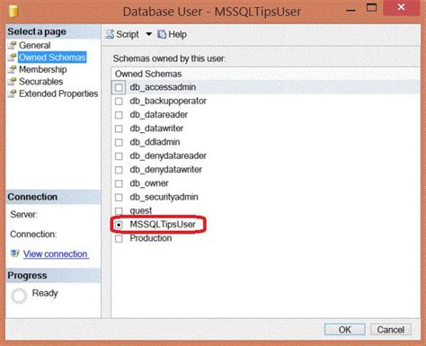The height and width of the screenshot is (346, 426).
Task: Check the Production schema checkbox
Action: tap(119, 238)
